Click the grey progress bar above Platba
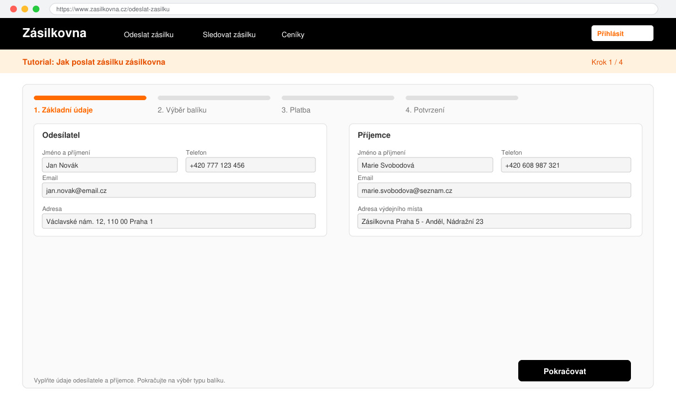This screenshot has height=405, width=676. pos(338,98)
